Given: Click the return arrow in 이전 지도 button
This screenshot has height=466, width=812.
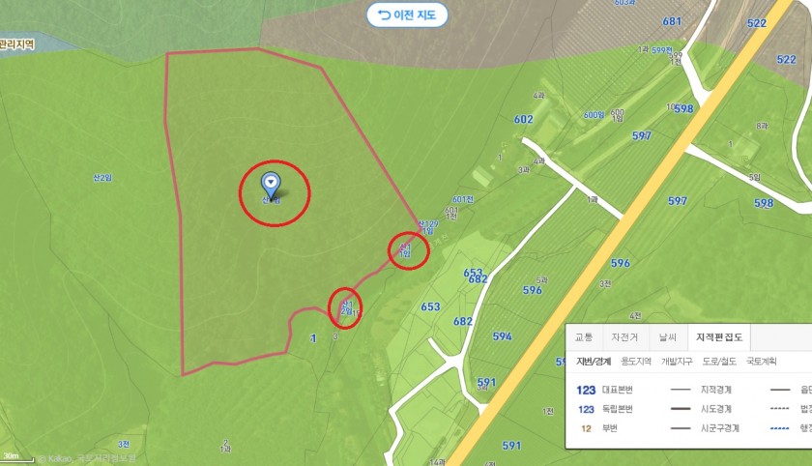Looking at the screenshot, I should 384,15.
